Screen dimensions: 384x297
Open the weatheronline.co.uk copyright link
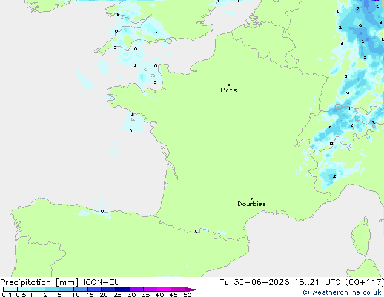(x=342, y=292)
